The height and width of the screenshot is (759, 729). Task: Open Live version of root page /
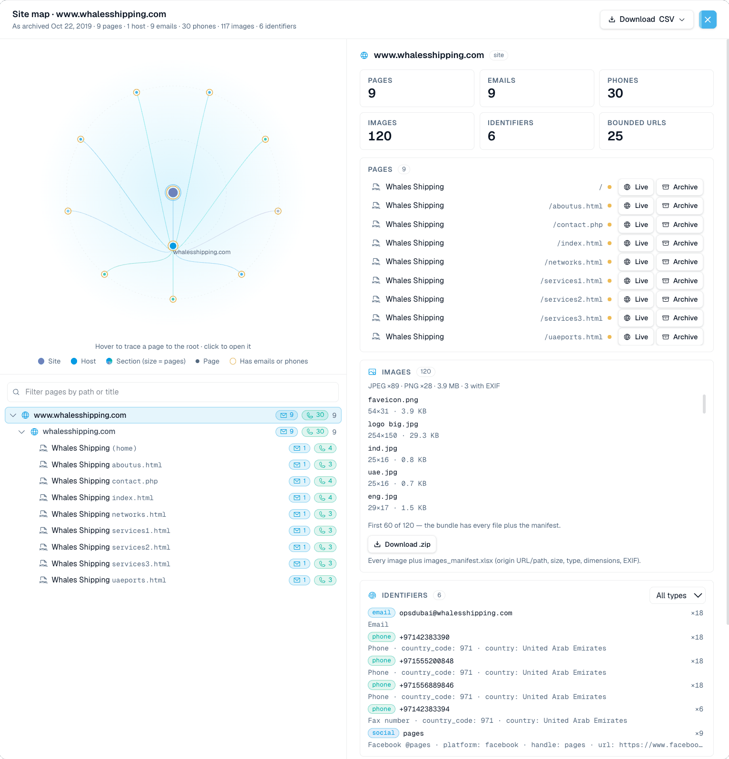point(636,187)
